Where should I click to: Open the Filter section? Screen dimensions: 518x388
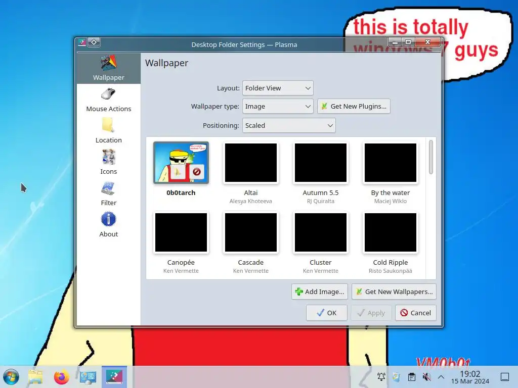coord(109,194)
